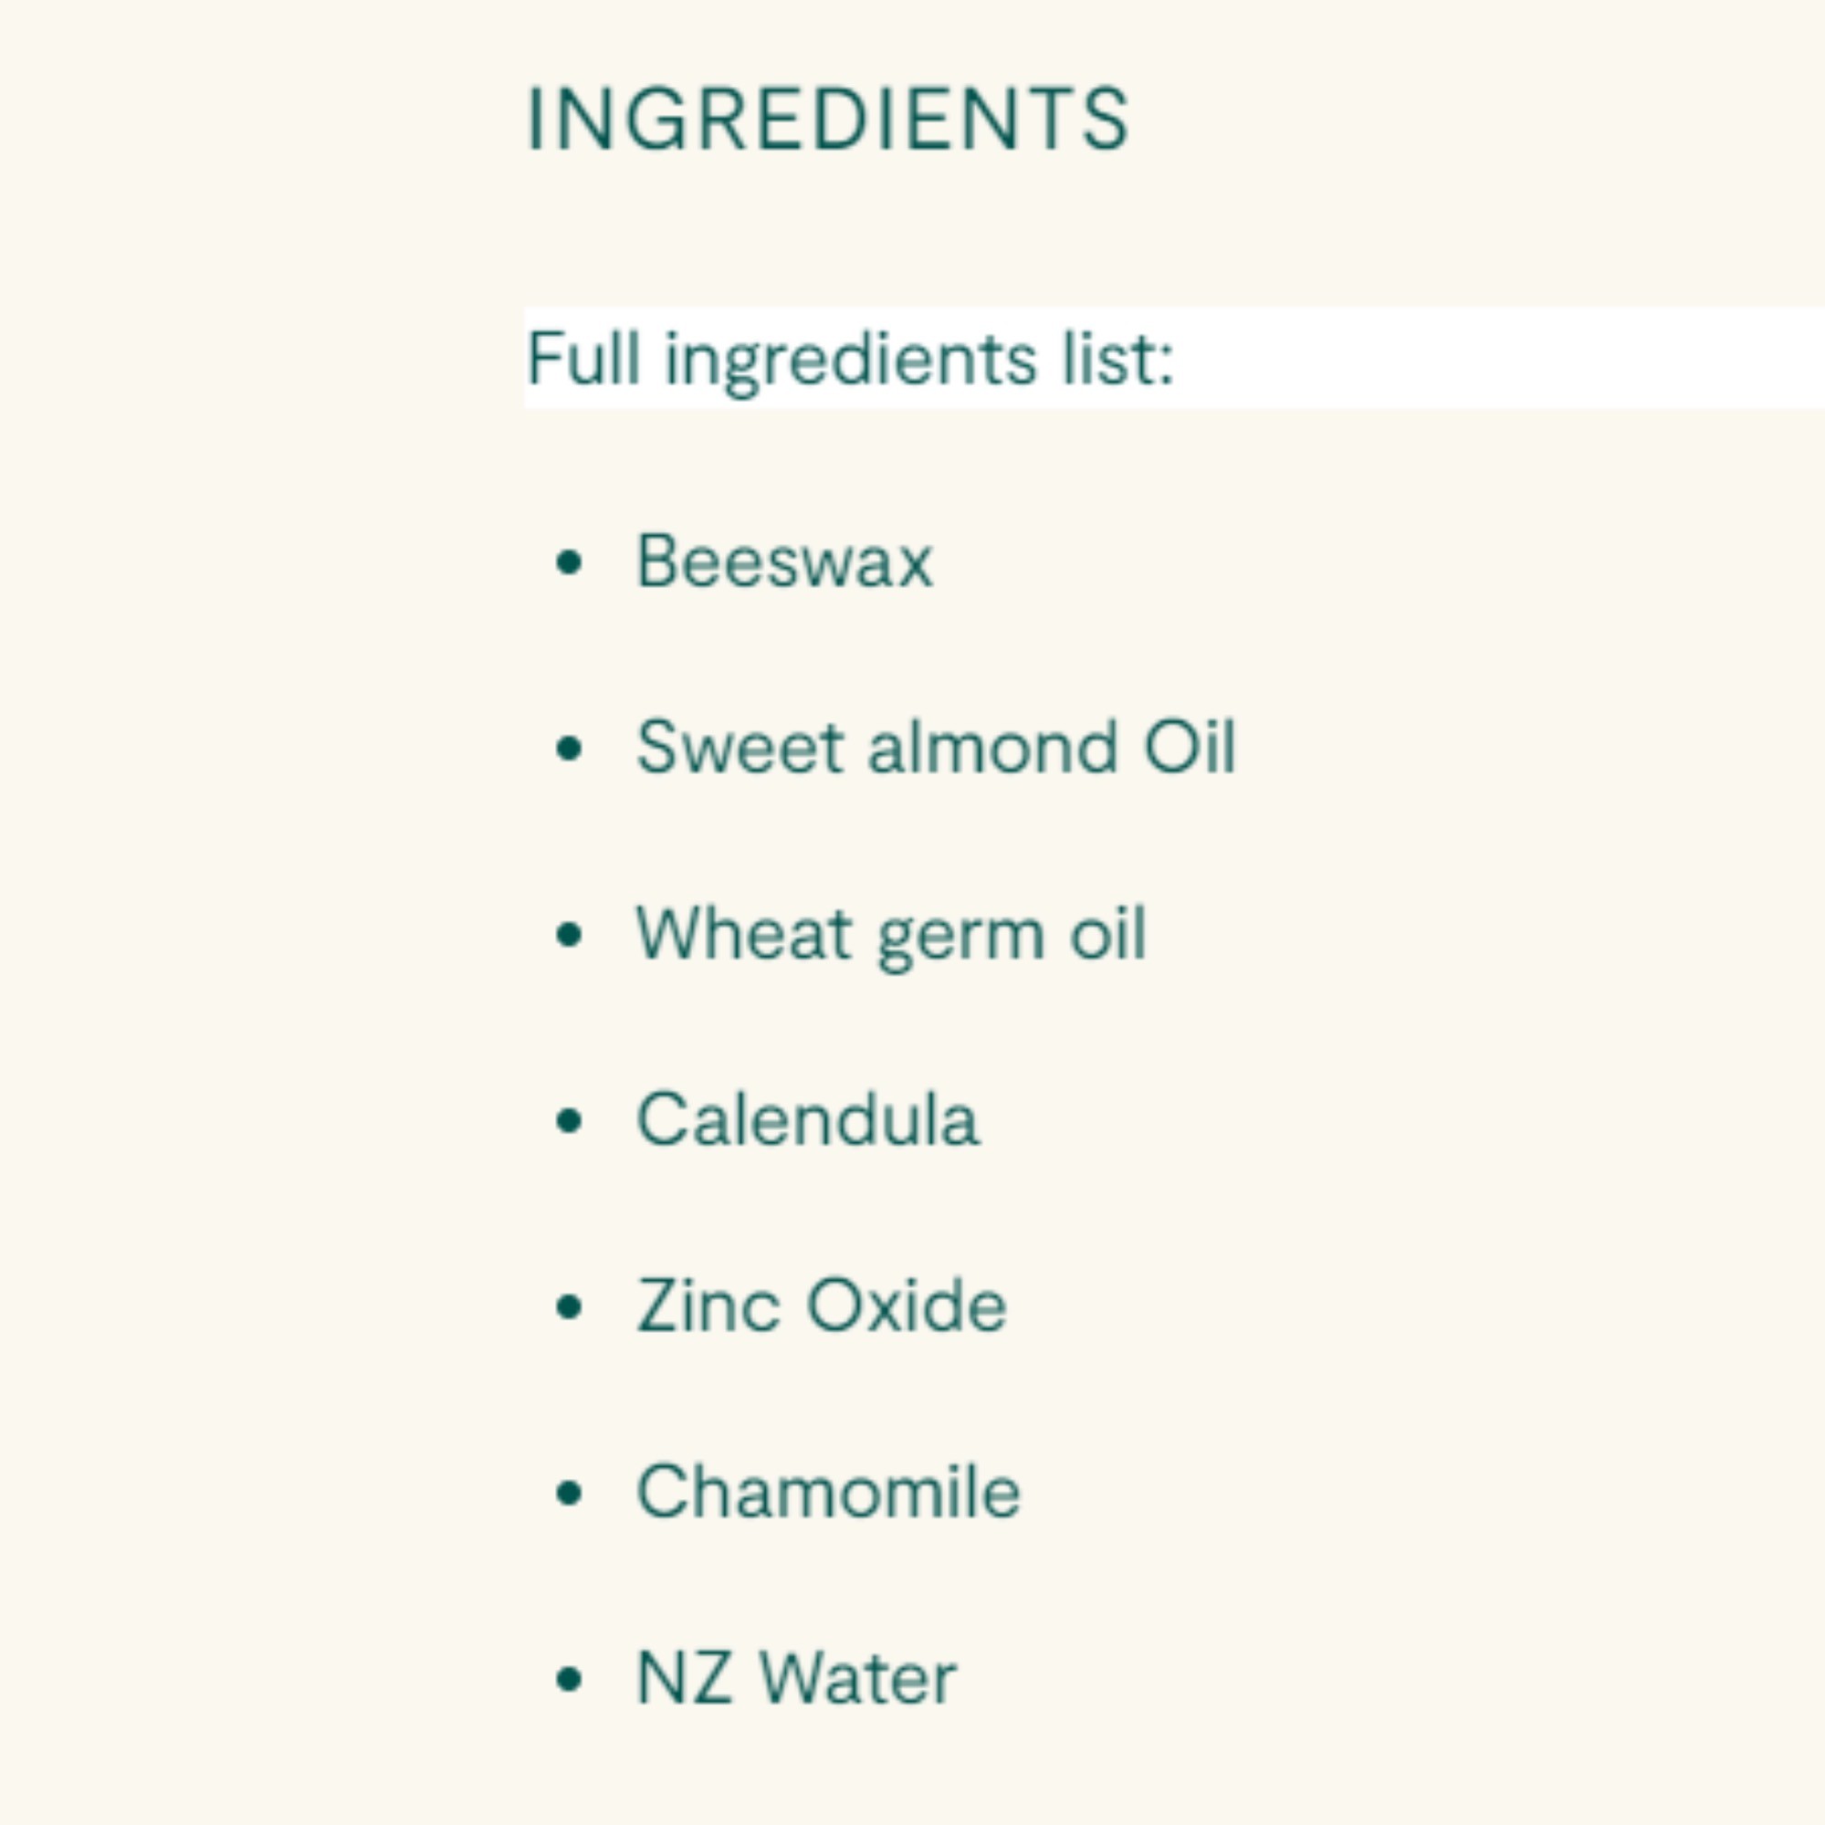Image resolution: width=1825 pixels, height=1825 pixels.
Task: Click the word 'almond' in the list
Action: tap(991, 747)
